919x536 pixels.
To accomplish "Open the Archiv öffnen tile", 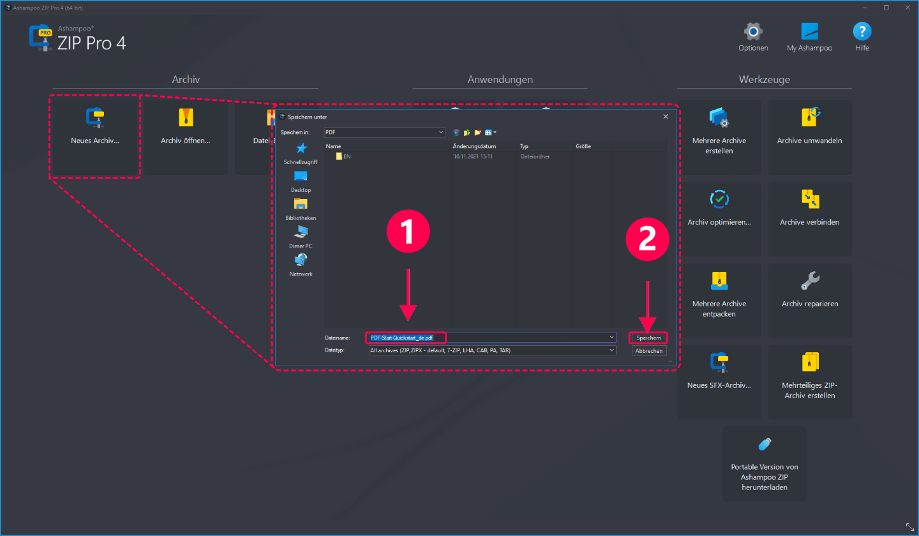I will click(186, 137).
